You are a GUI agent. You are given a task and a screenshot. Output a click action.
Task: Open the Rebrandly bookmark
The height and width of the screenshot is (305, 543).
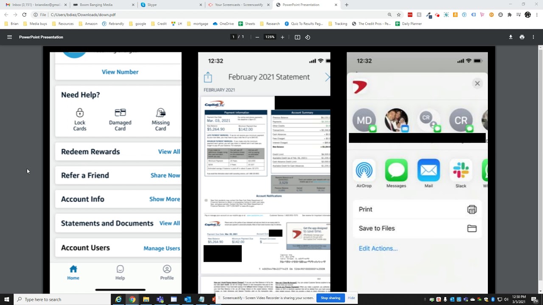[113, 24]
